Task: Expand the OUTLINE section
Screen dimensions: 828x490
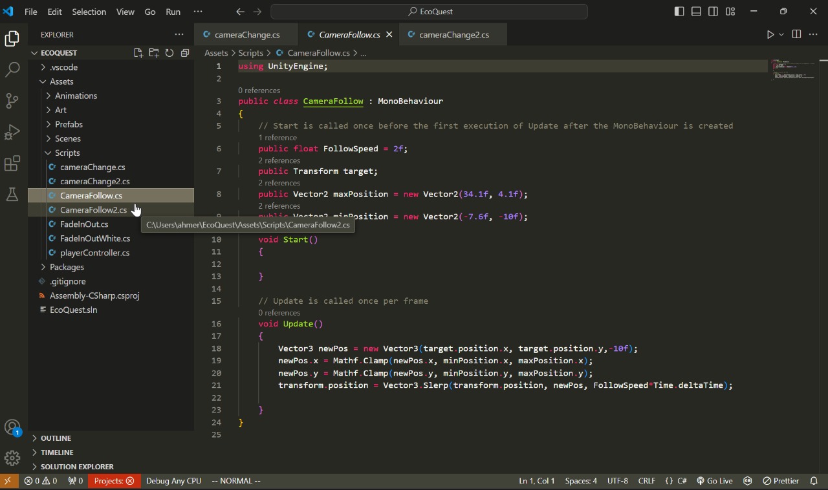Action: click(x=56, y=438)
